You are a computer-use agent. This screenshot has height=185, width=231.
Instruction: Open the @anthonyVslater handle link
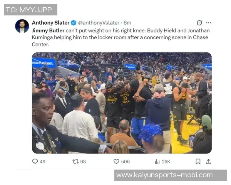[x=99, y=23]
